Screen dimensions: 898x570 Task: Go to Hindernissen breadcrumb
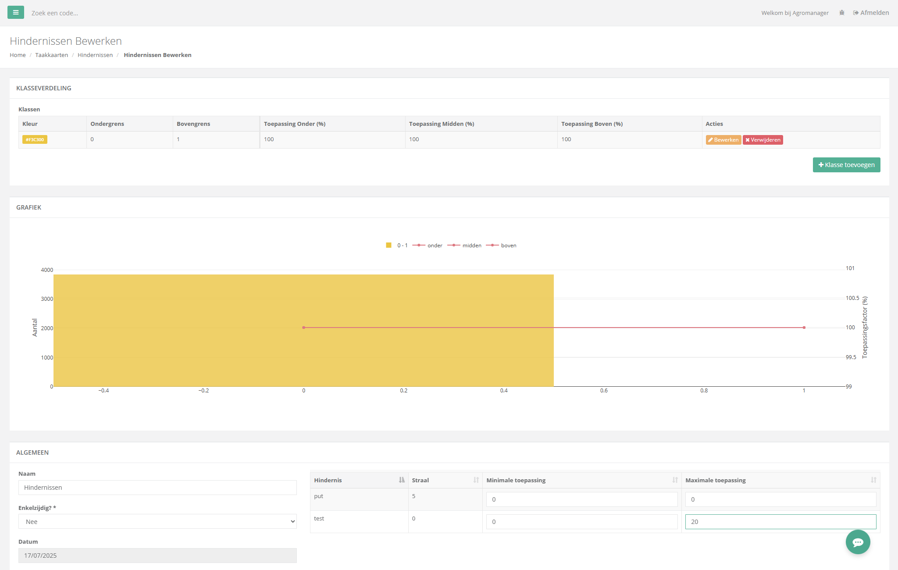(x=95, y=55)
